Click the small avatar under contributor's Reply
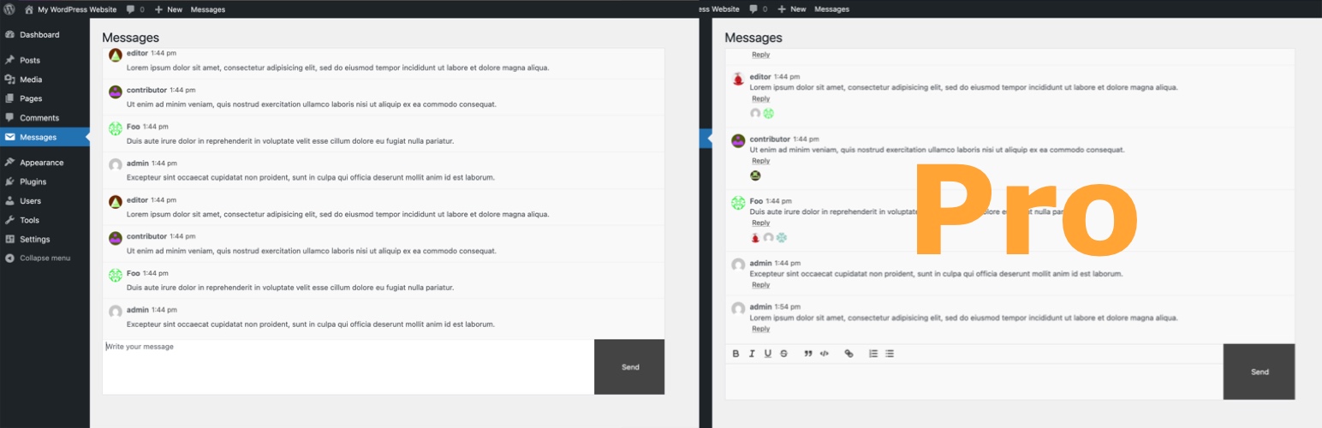The width and height of the screenshot is (1322, 428). (755, 175)
